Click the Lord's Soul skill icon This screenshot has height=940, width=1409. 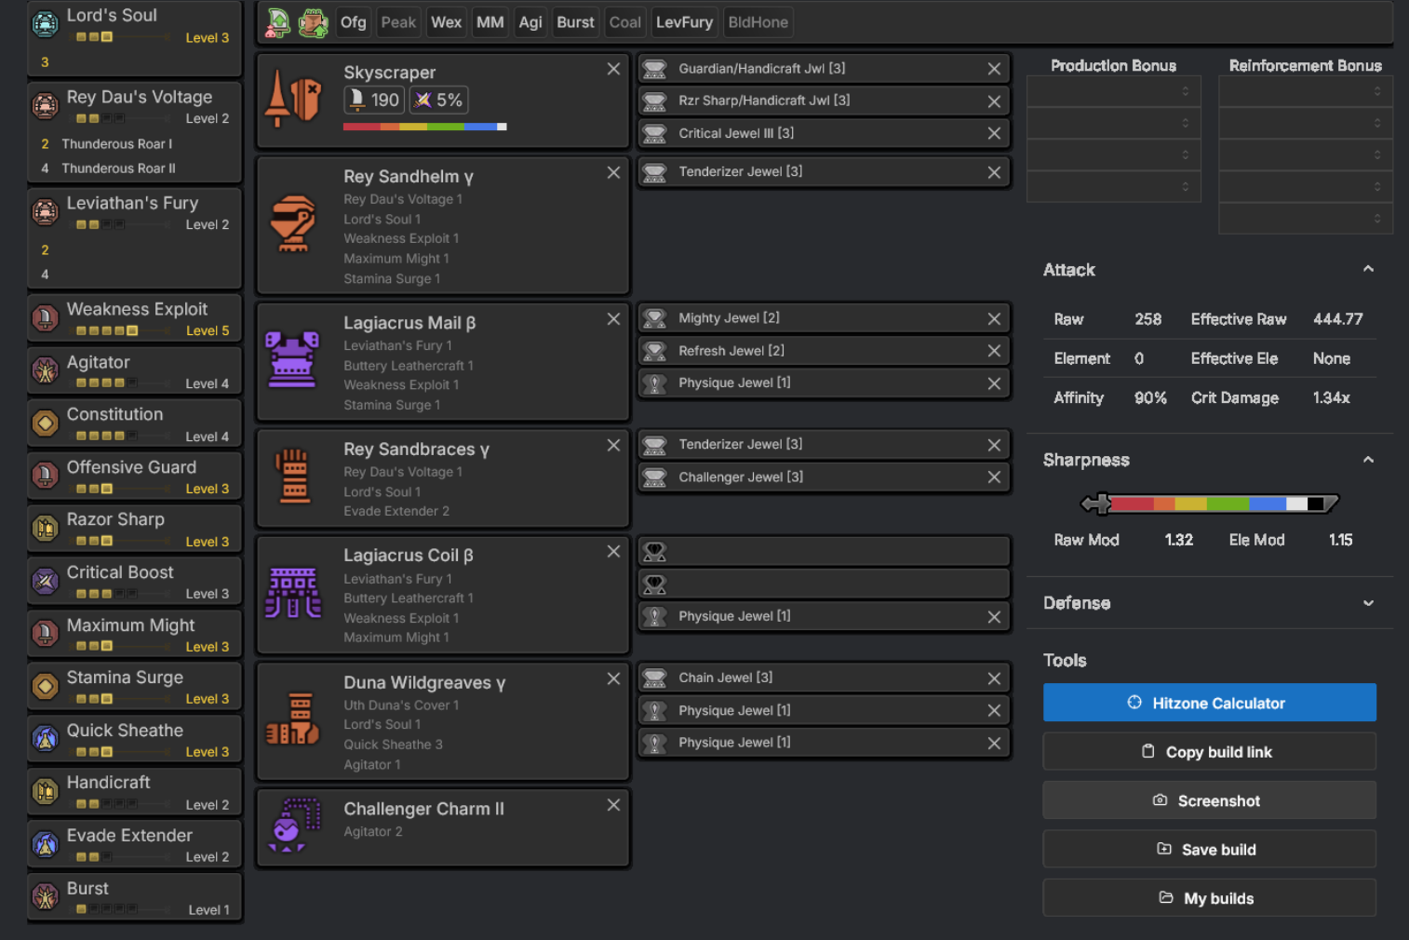pos(45,24)
